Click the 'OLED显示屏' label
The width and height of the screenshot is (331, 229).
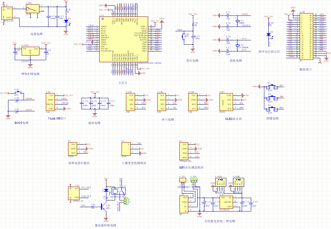point(233,119)
